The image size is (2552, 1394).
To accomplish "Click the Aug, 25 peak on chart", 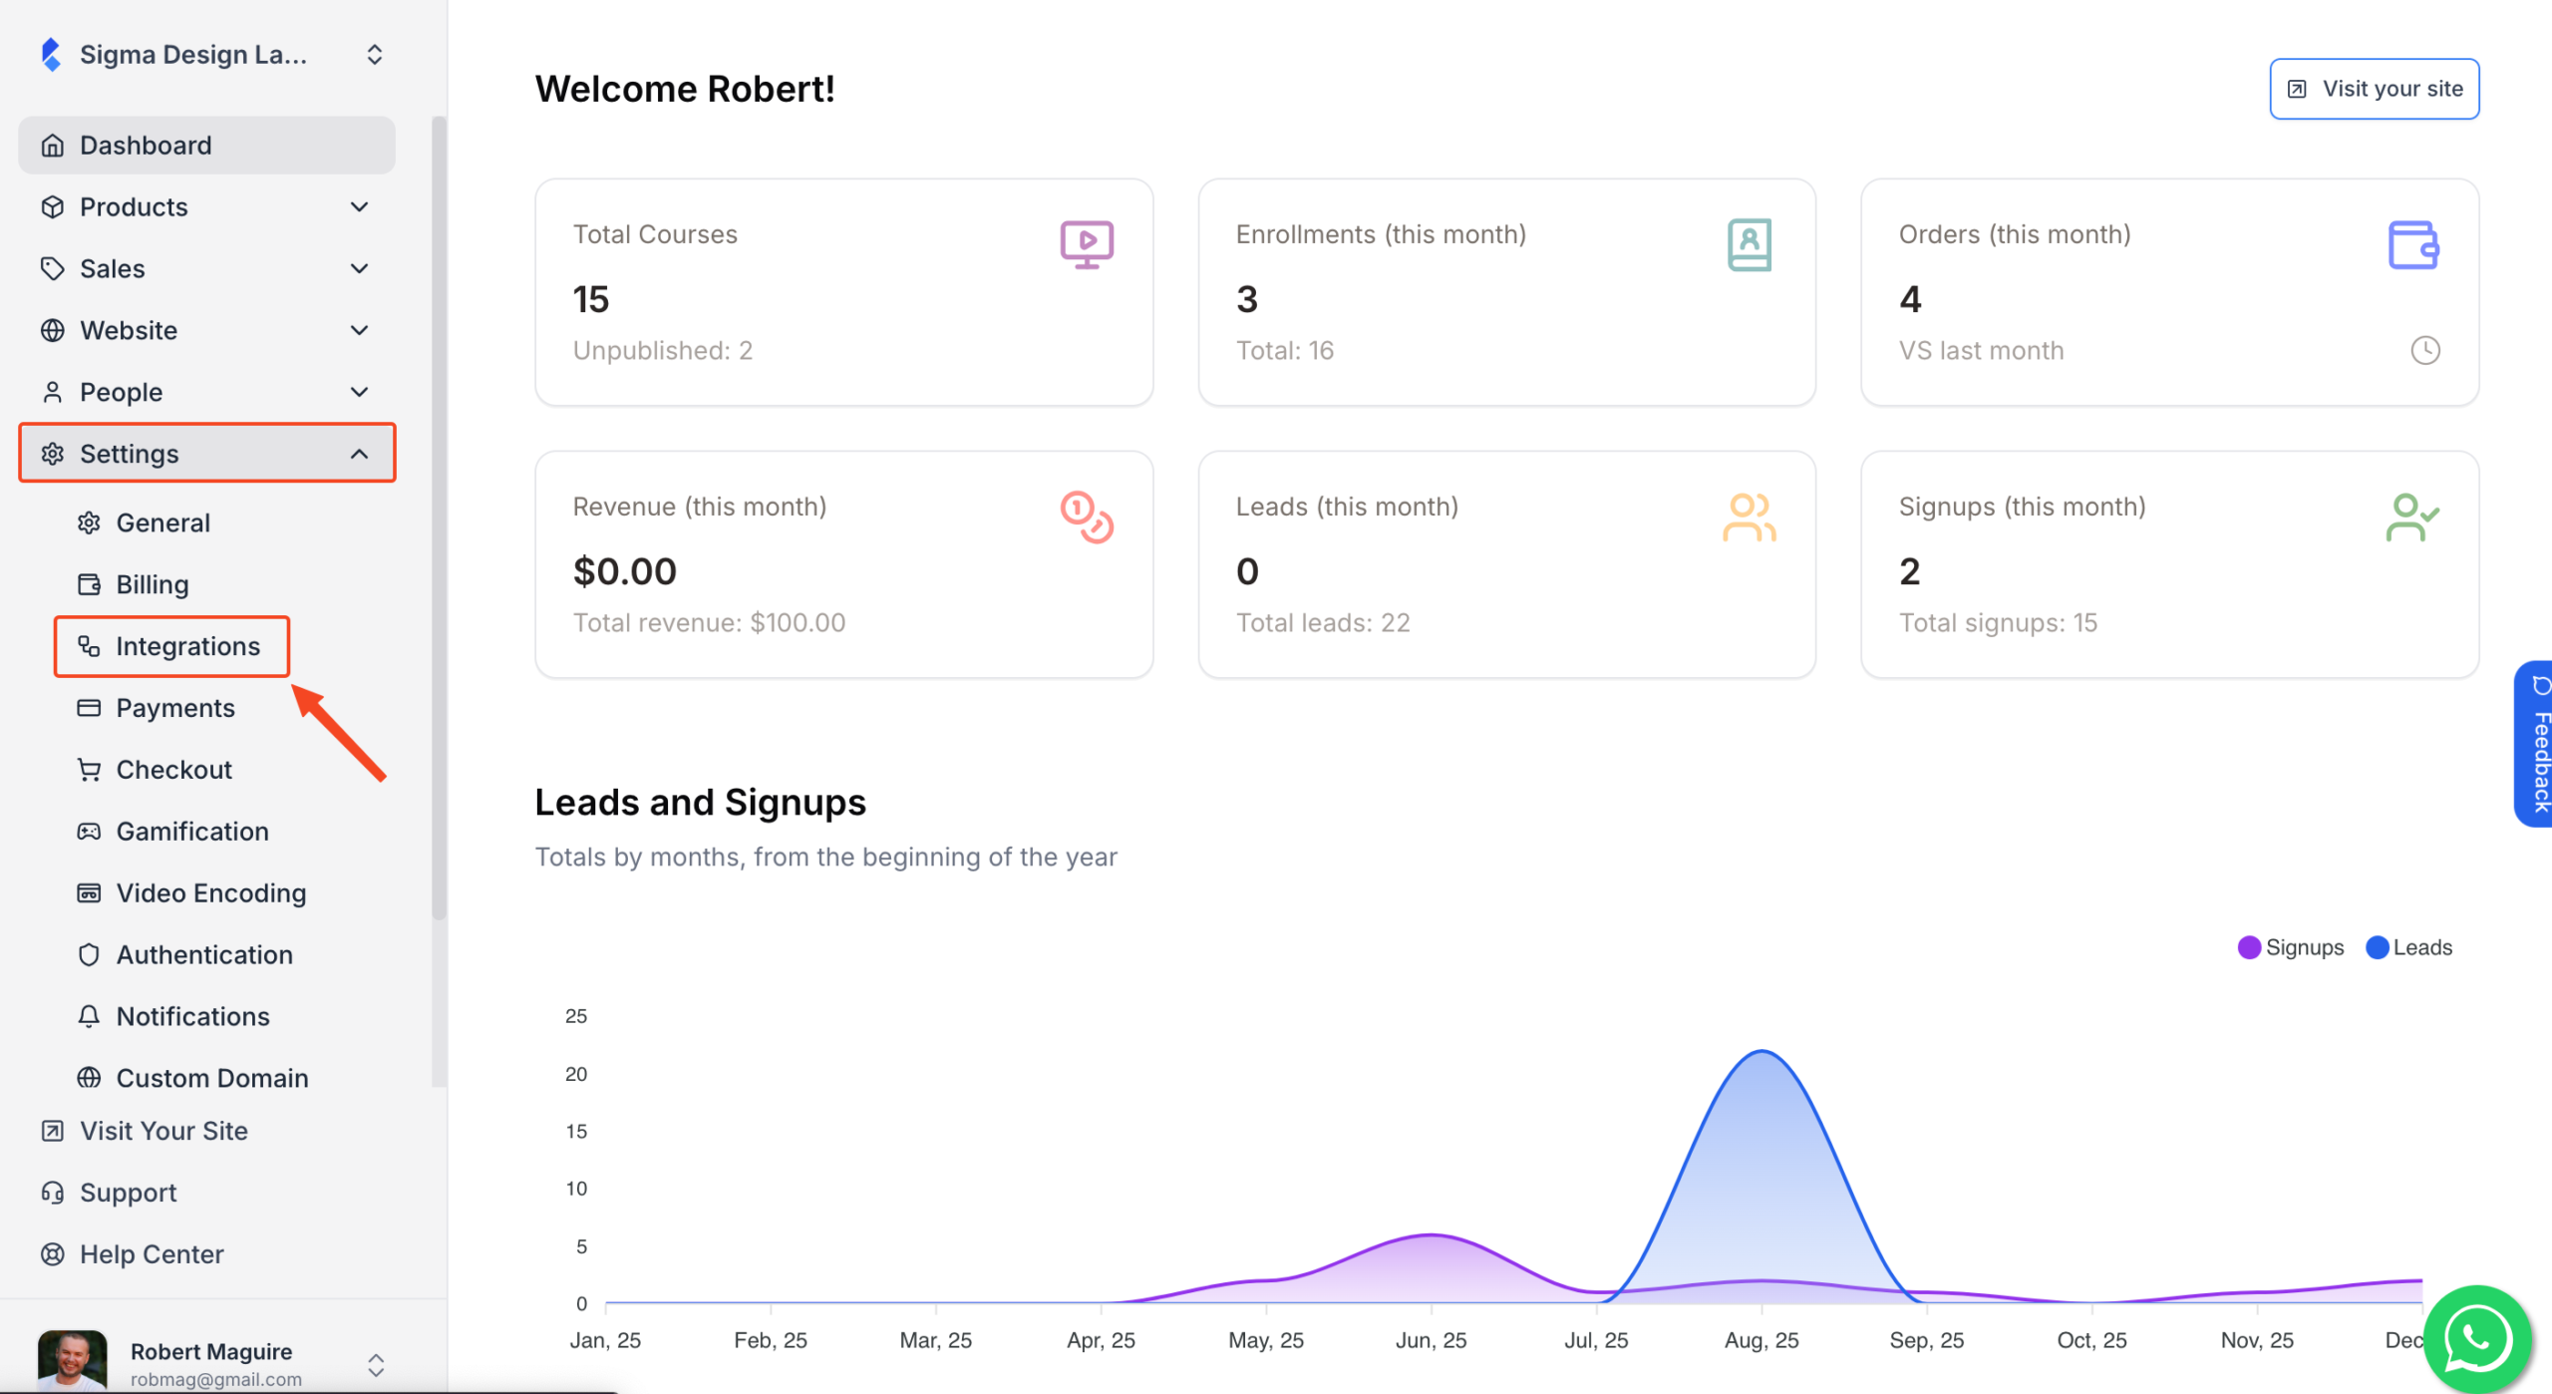I will (x=1762, y=1052).
